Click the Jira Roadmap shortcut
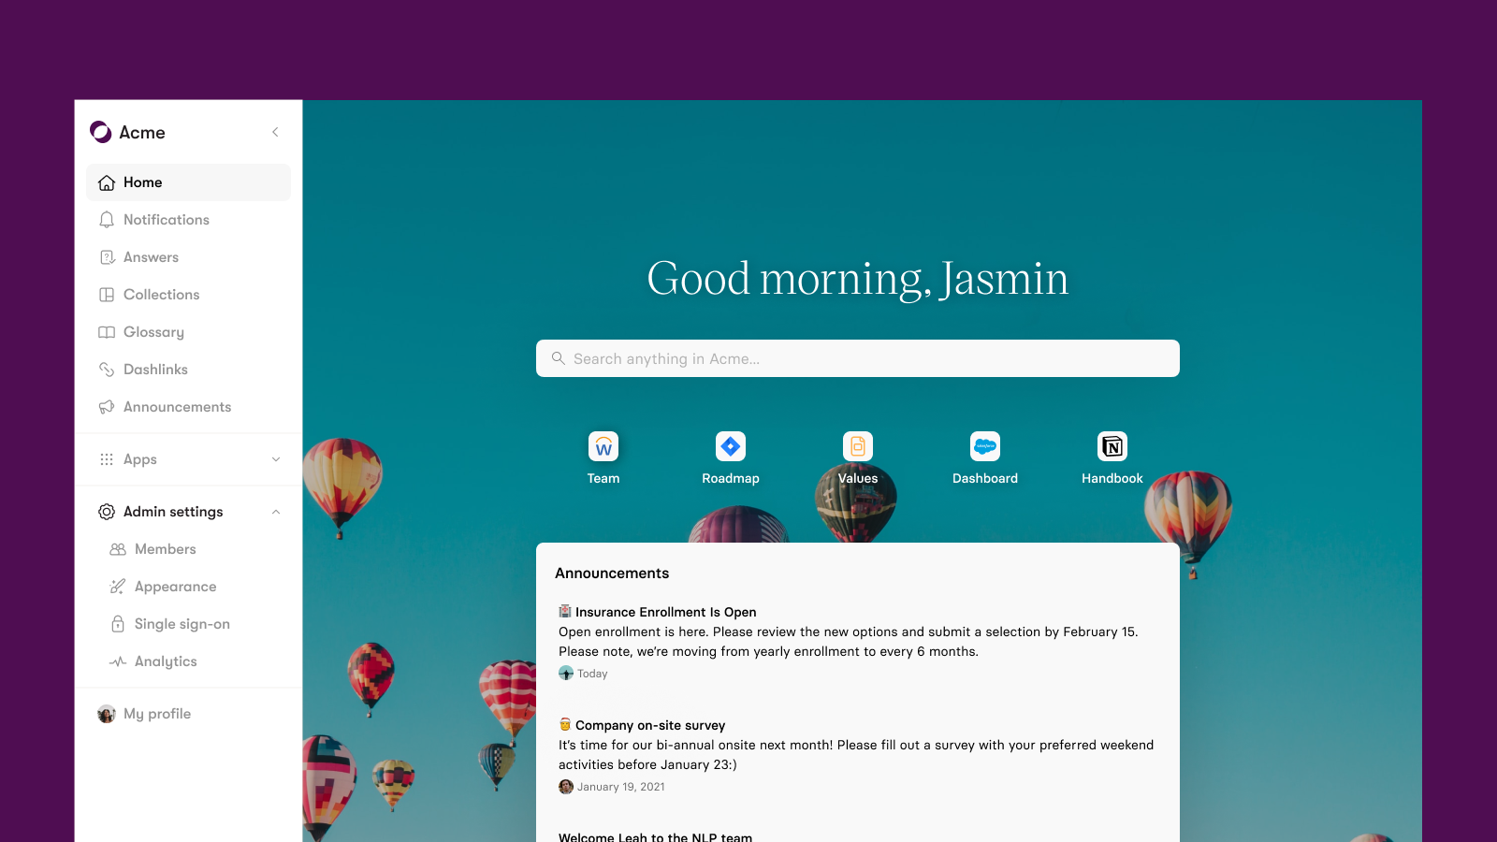Screen dimensions: 1497x842 pos(730,447)
